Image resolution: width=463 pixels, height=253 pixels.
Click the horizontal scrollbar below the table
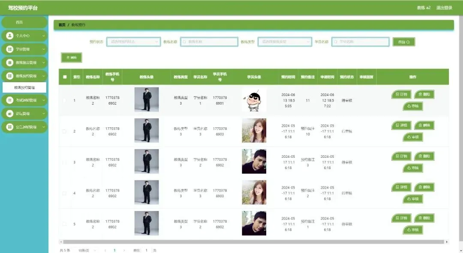(x=254, y=242)
